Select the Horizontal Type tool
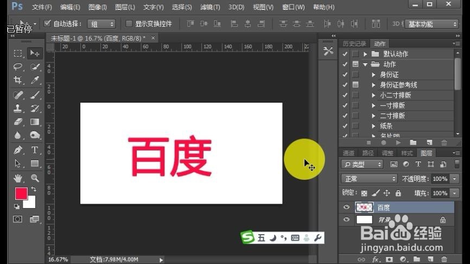This screenshot has width=470, height=264. pos(35,150)
